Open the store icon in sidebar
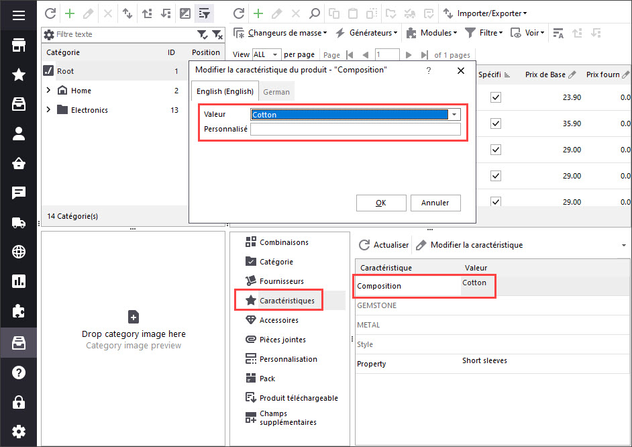 click(x=19, y=45)
